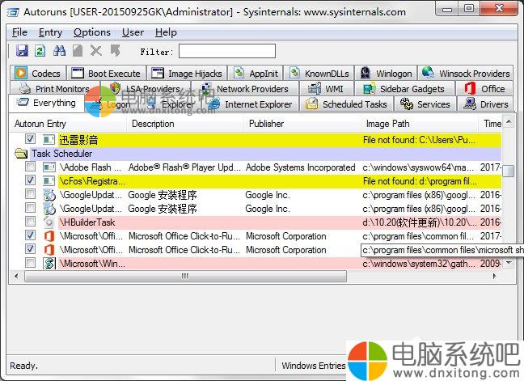524x381 pixels.
Task: Click the Adobe Flash entry icon
Action: (49, 167)
